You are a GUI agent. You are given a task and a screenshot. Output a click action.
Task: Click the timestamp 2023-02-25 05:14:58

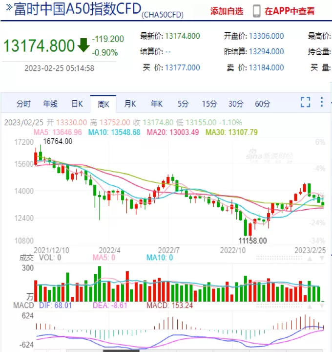[x=60, y=68]
